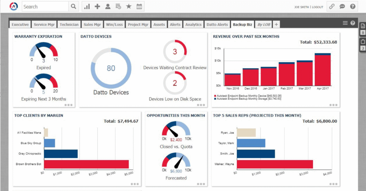Click the Closed vs. Quota gauge
The width and height of the screenshot is (366, 191).
pos(176,129)
